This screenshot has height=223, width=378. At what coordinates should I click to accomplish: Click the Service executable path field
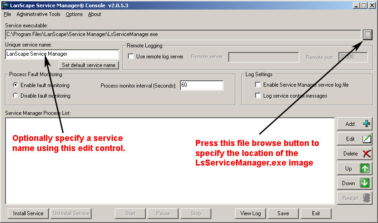click(x=183, y=35)
